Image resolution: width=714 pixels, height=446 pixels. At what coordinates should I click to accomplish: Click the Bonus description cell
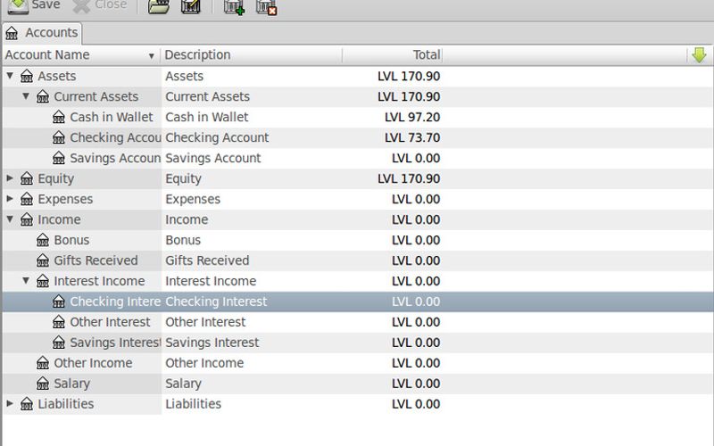(183, 240)
